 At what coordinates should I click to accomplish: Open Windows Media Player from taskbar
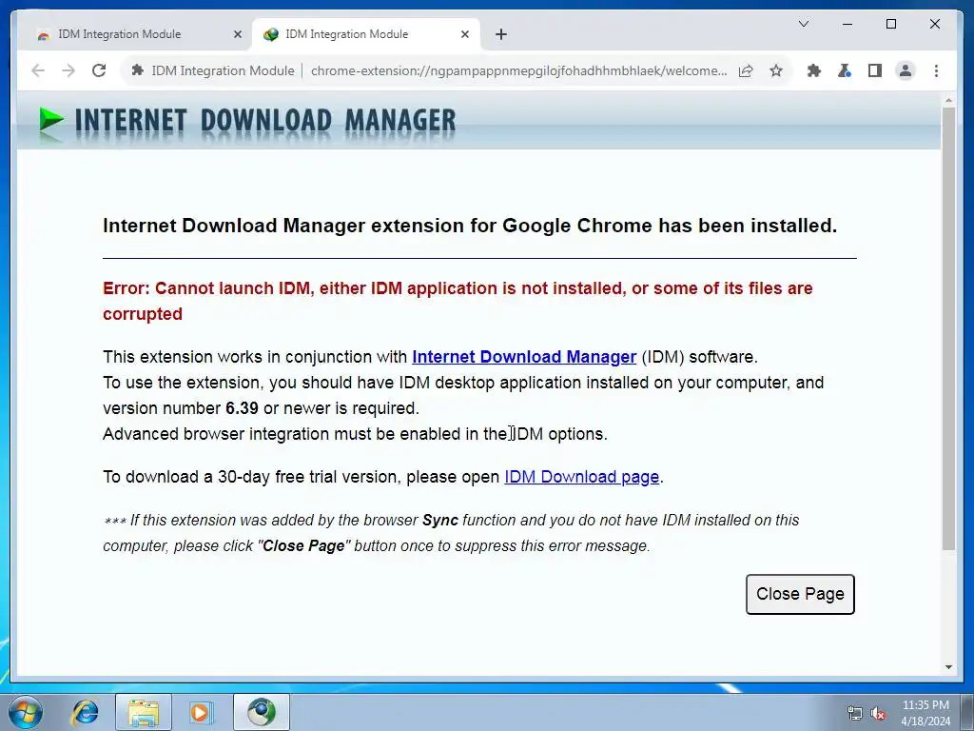200,712
